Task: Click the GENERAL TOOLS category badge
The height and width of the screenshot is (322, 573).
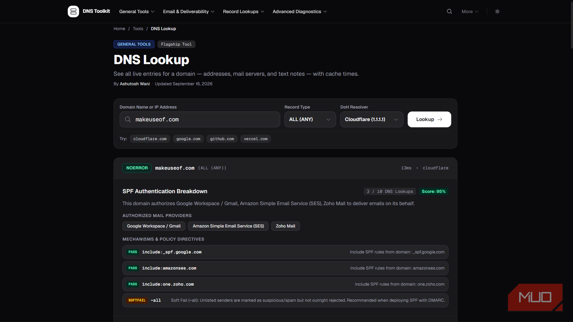Action: point(134,44)
